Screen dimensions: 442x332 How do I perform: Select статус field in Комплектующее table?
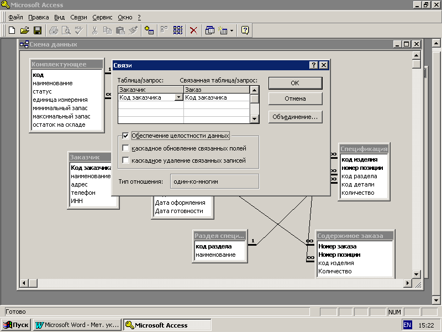pyautogui.click(x=43, y=91)
